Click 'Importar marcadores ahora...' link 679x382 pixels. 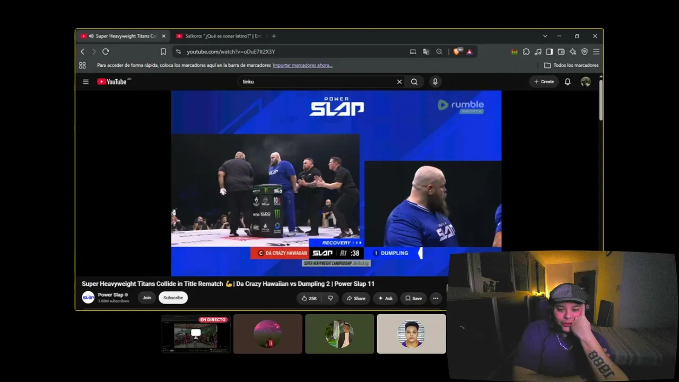[x=302, y=65]
